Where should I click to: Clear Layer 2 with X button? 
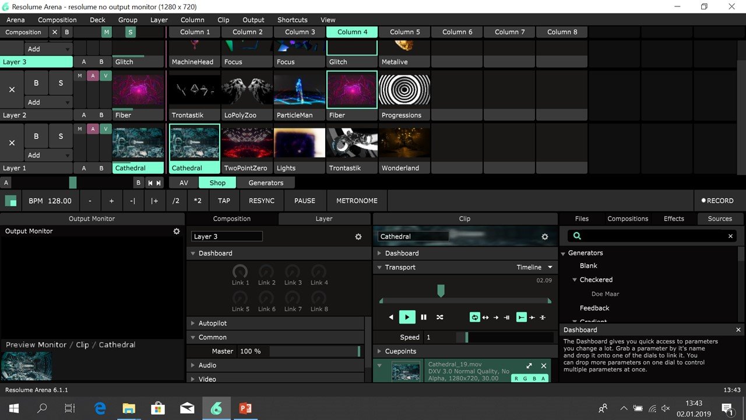click(12, 90)
